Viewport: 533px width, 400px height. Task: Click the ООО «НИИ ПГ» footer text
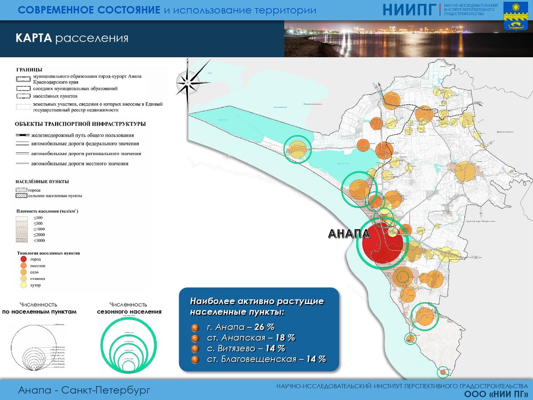point(495,394)
